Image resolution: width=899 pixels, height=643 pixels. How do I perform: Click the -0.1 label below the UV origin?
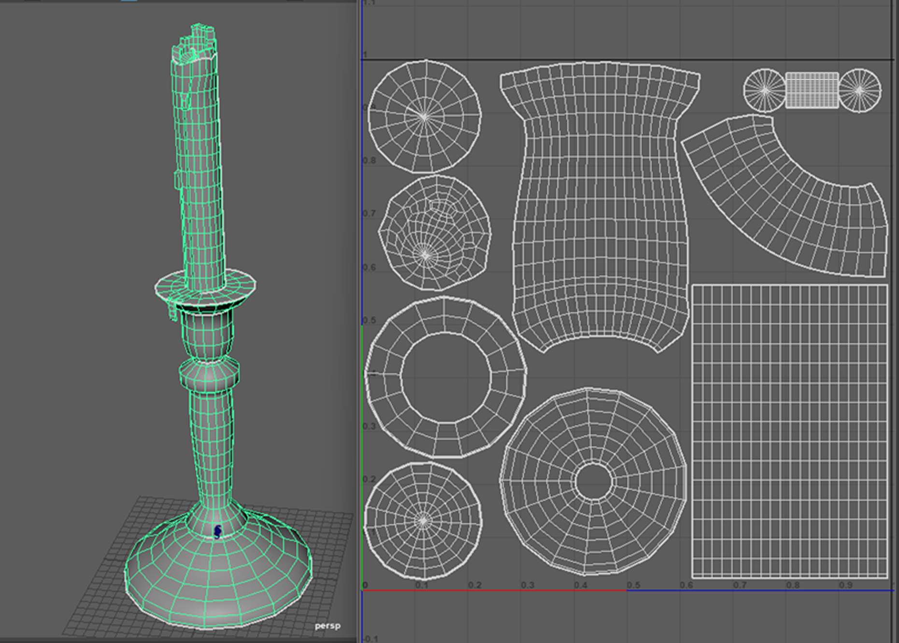(370, 639)
